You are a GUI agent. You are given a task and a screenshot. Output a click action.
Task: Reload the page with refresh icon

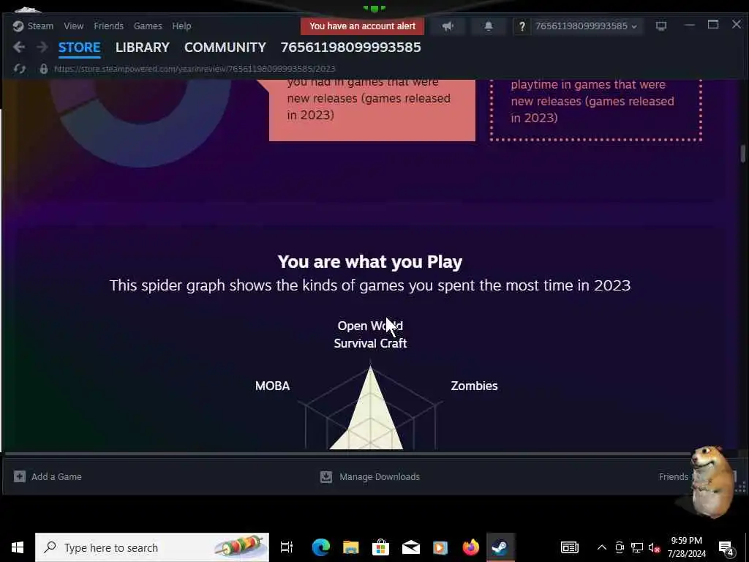coord(20,69)
